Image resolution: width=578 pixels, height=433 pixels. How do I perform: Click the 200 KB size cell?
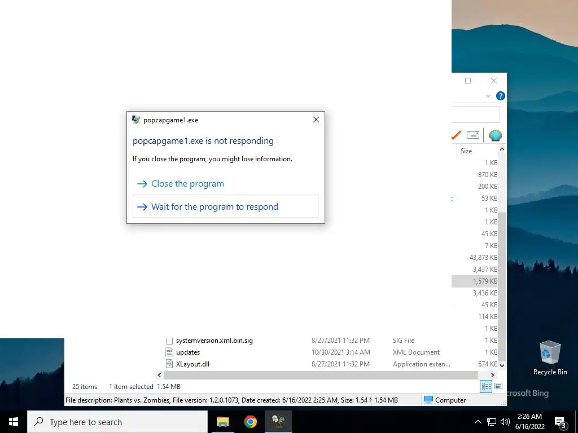click(488, 186)
